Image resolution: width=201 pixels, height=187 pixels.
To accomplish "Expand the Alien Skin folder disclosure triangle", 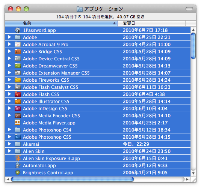I will tap(9, 151).
